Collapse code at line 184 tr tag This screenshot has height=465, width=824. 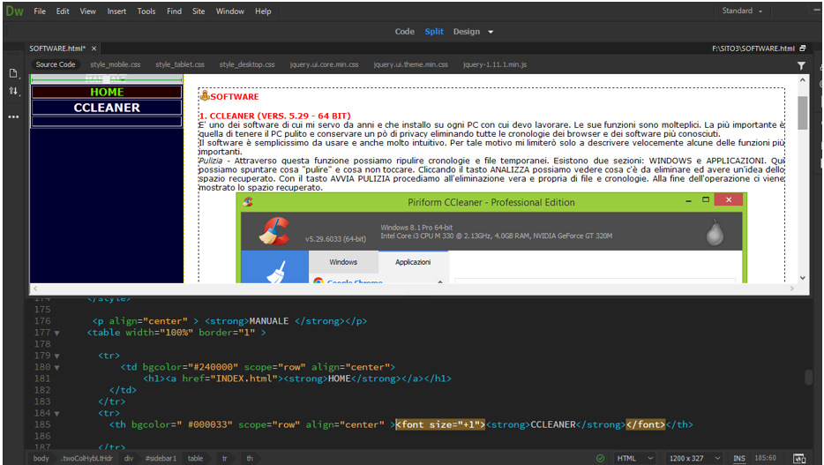pyautogui.click(x=56, y=414)
